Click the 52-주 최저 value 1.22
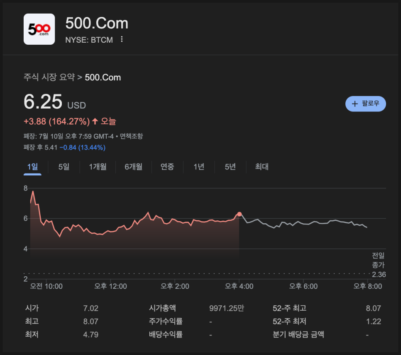 (x=373, y=321)
